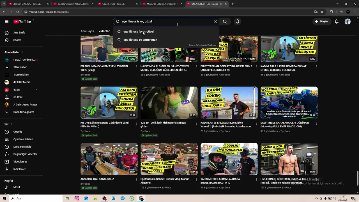Switch to the channel Ana Sayfa tab

tap(87, 31)
